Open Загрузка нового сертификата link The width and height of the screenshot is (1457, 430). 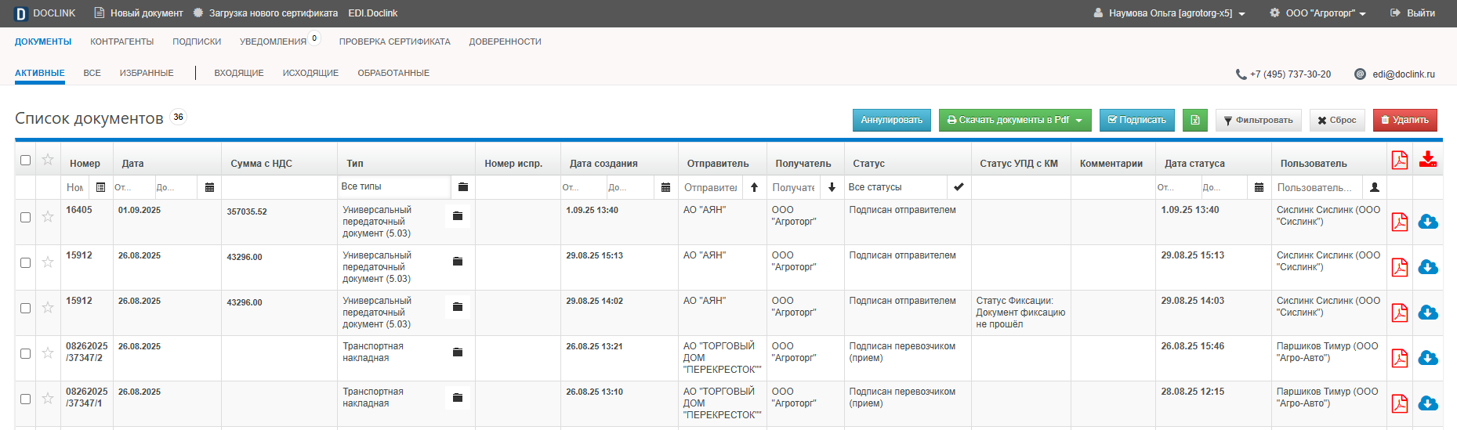266,13
